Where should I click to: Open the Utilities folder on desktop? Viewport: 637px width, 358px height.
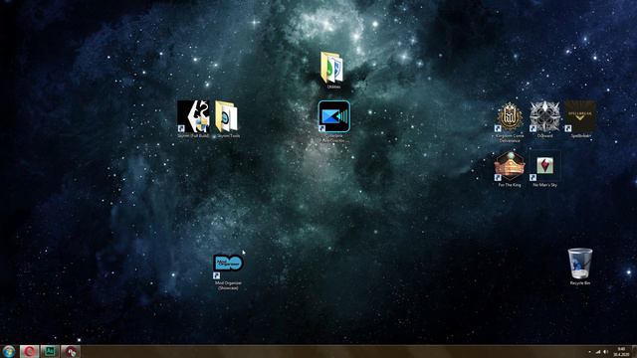tap(332, 69)
